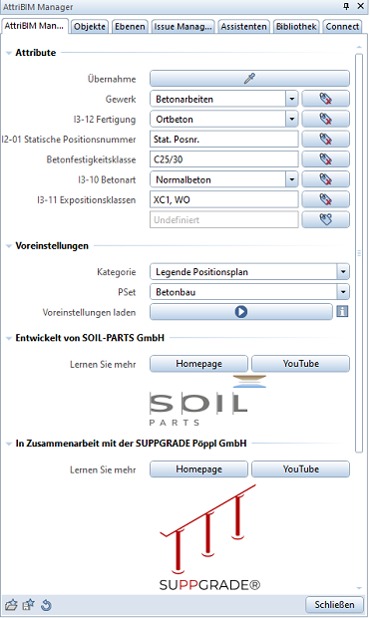The image size is (370, 618).
Task: Switch to the Ebenen tab
Action: point(130,26)
